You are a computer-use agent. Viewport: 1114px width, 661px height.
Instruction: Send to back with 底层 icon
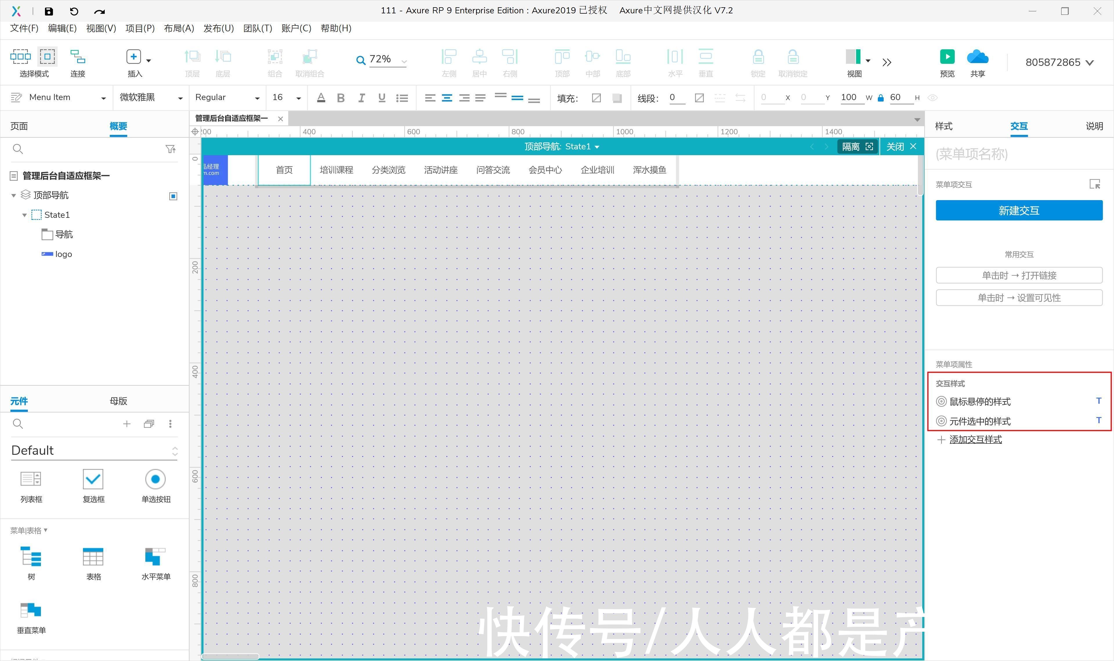pos(223,57)
